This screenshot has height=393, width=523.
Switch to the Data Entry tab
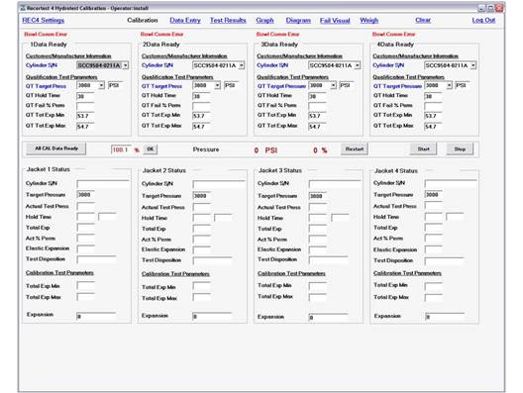pos(185,20)
